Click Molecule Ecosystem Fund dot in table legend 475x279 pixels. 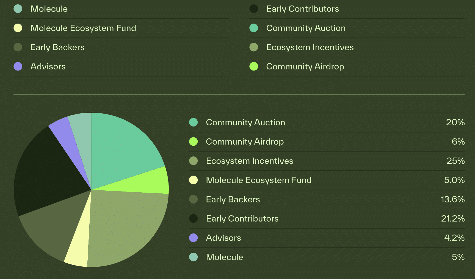(194, 180)
